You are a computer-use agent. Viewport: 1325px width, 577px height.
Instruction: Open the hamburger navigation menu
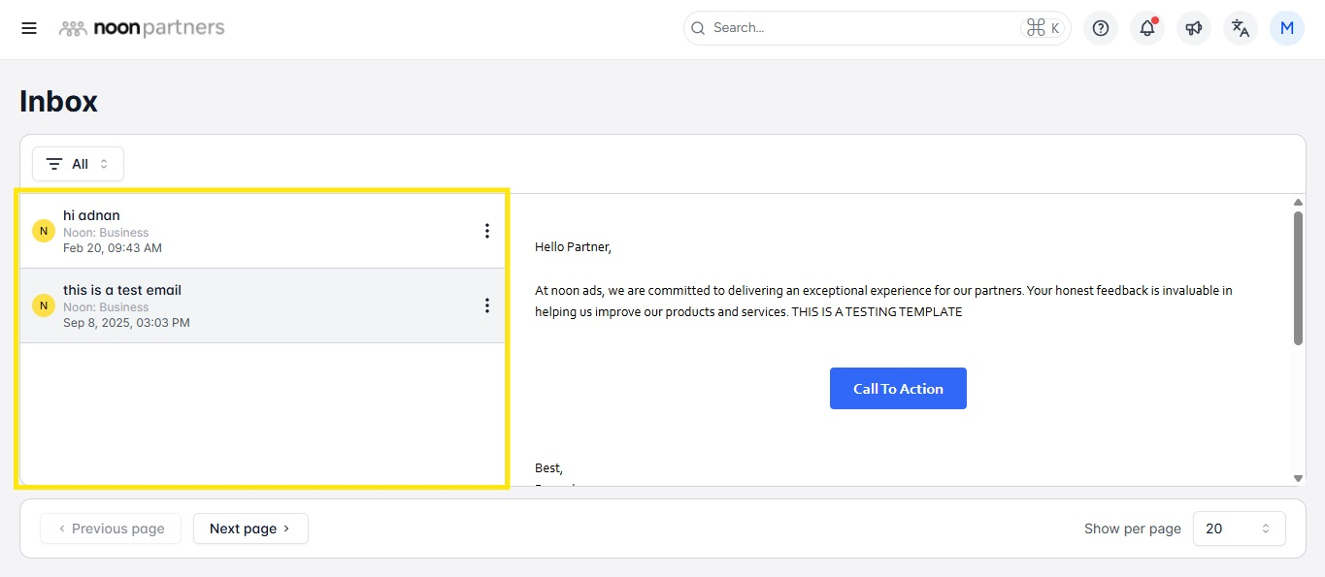pos(29,28)
